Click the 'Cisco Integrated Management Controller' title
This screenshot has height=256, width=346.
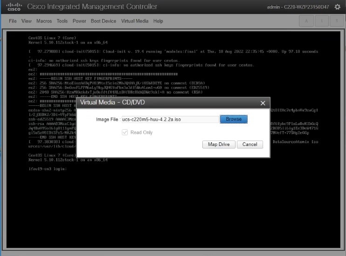pos(92,7)
